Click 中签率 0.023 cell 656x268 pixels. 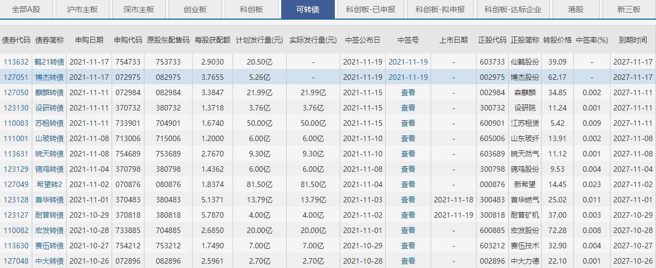591,184
